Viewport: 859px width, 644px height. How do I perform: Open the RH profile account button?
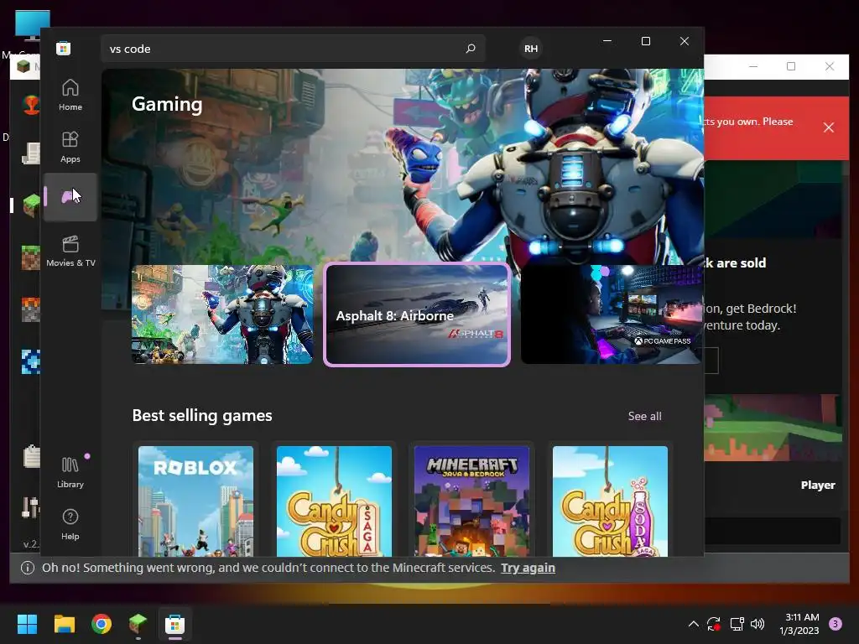point(531,49)
